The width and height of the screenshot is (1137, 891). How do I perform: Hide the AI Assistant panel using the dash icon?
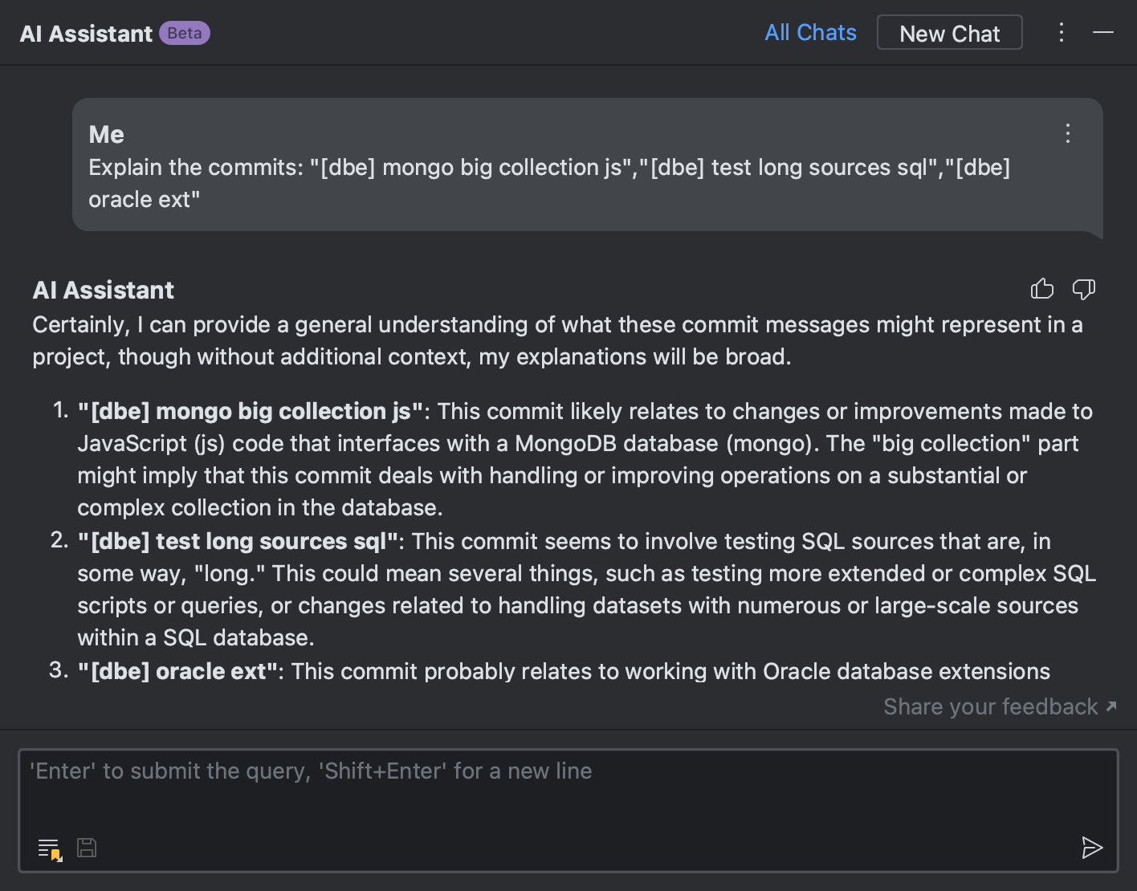1103,32
